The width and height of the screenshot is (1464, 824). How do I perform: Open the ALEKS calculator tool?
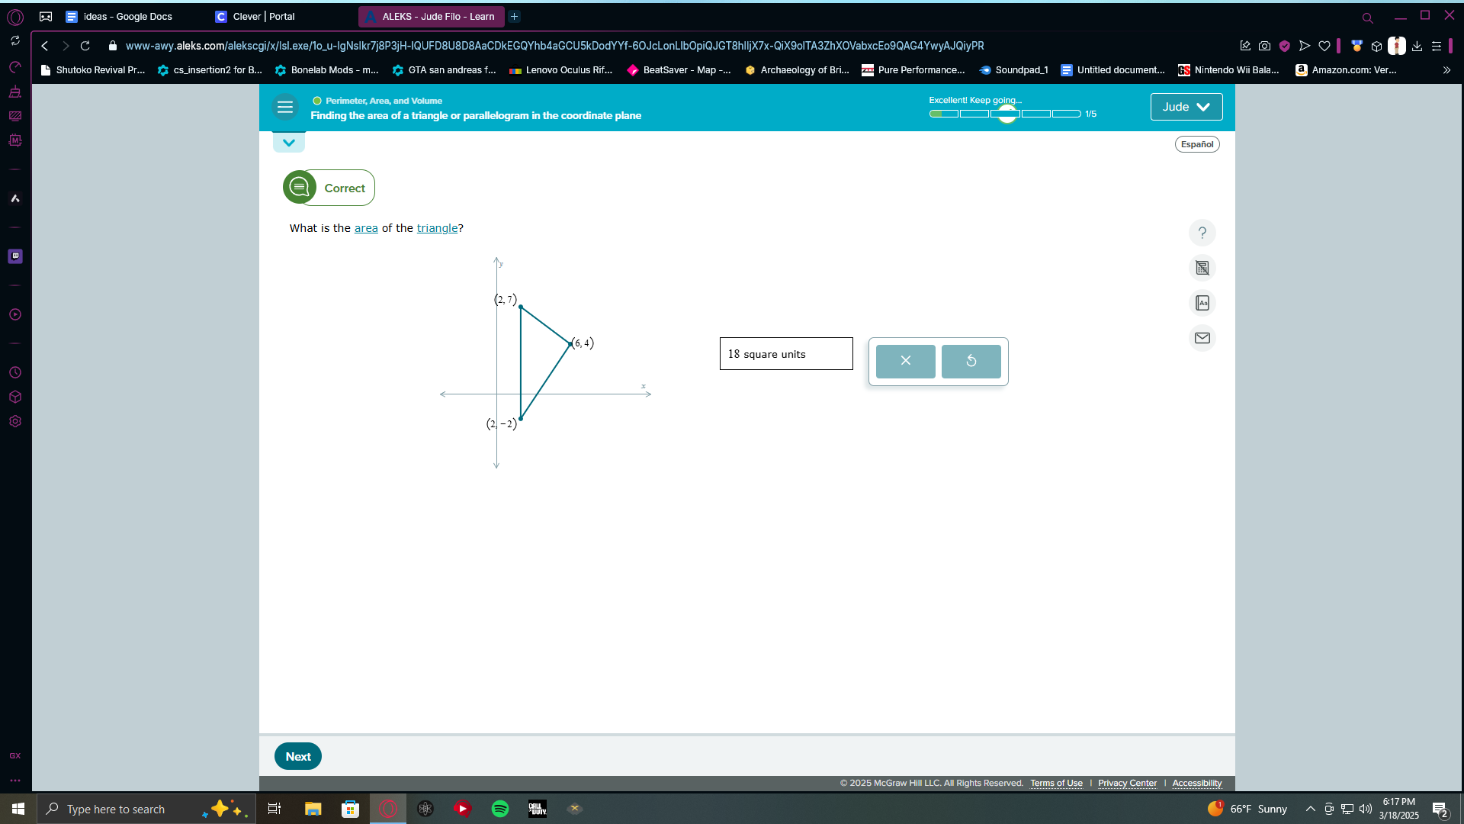[1202, 268]
